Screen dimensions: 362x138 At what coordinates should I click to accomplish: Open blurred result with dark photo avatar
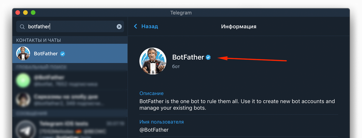pos(70,100)
